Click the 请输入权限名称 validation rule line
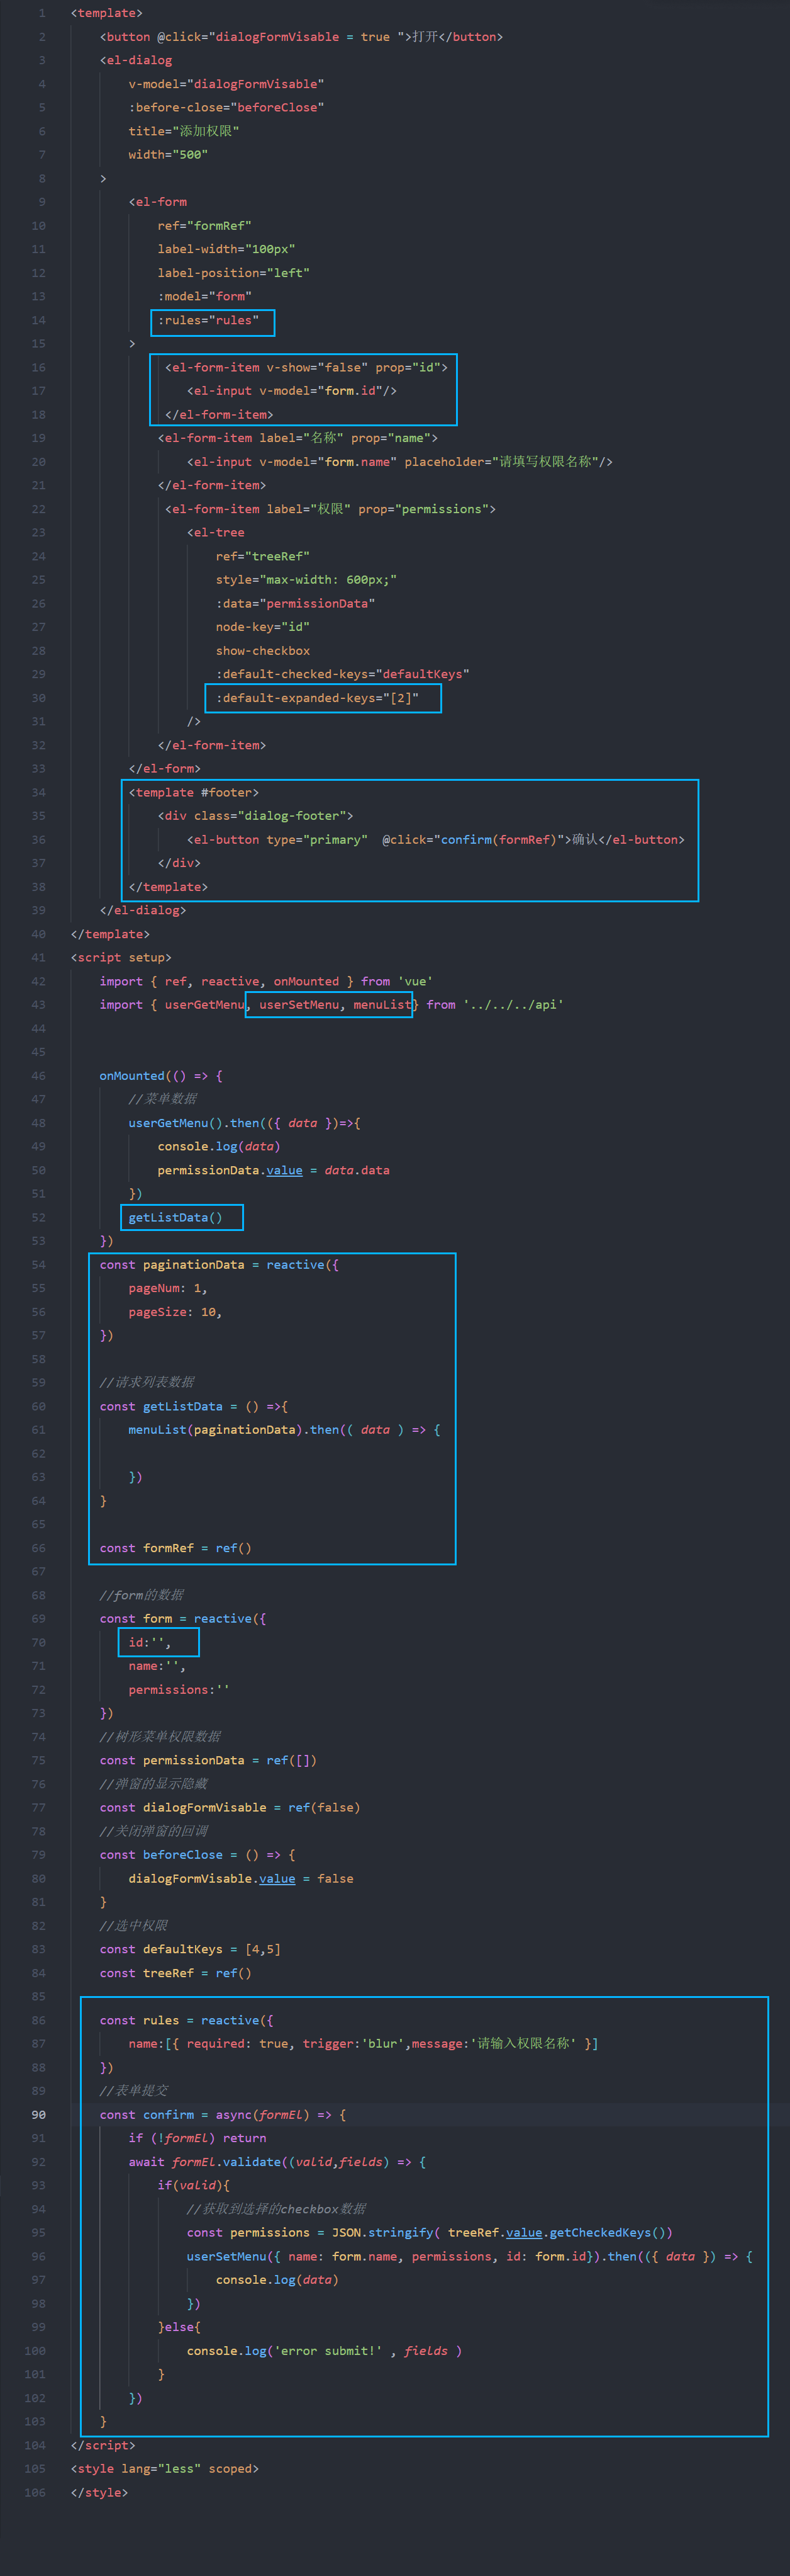 (x=364, y=2044)
